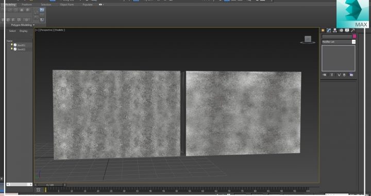Open the Motion command panel tab
This screenshot has height=196, width=371.
341,30
